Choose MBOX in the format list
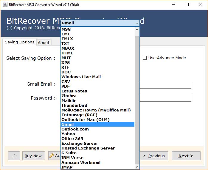 98,48
